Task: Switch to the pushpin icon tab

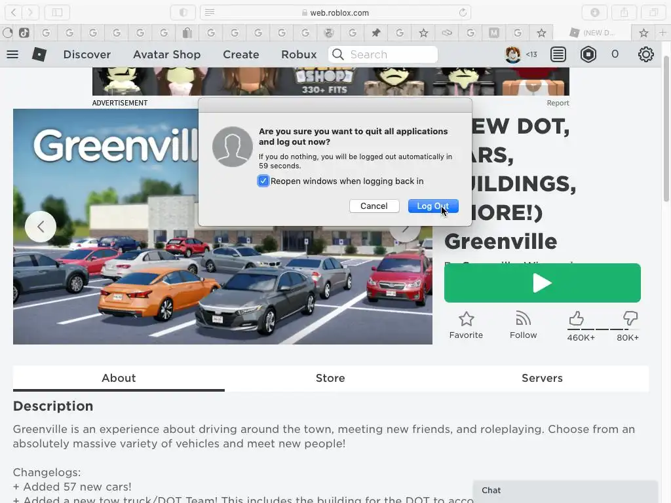Action: [x=375, y=33]
